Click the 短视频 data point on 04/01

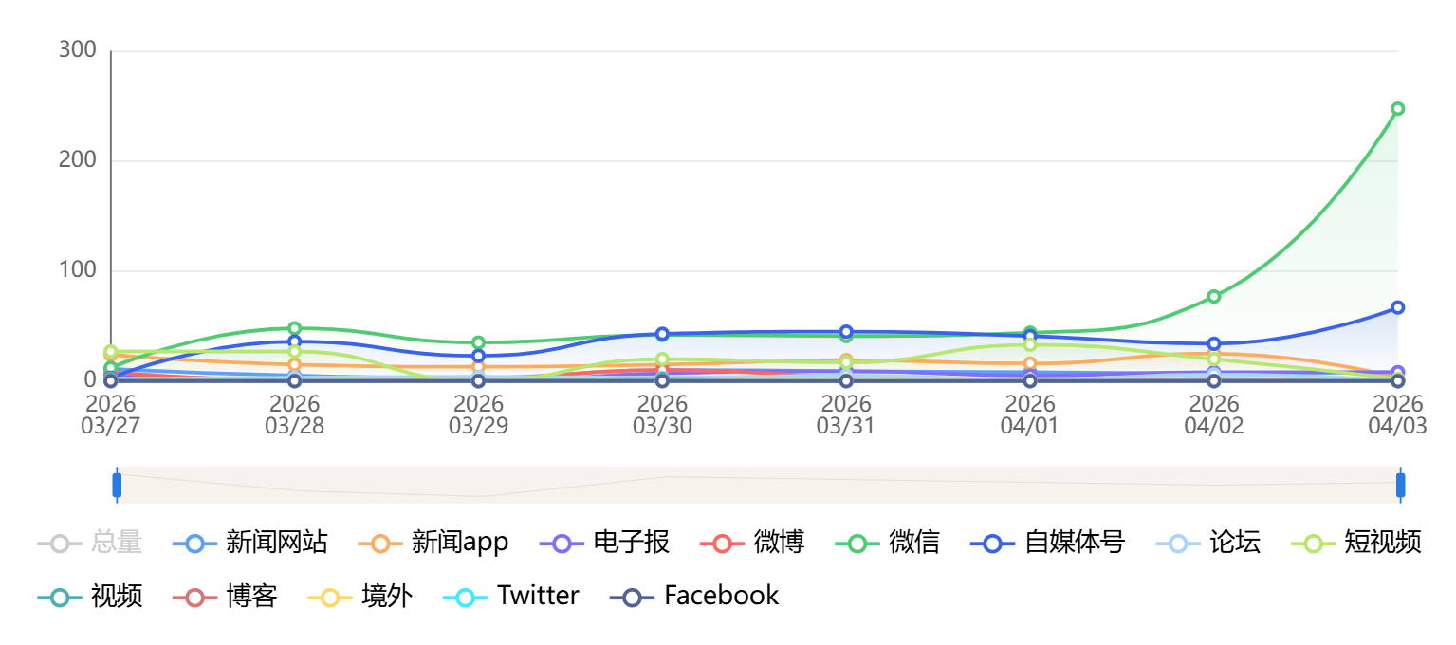[1030, 344]
